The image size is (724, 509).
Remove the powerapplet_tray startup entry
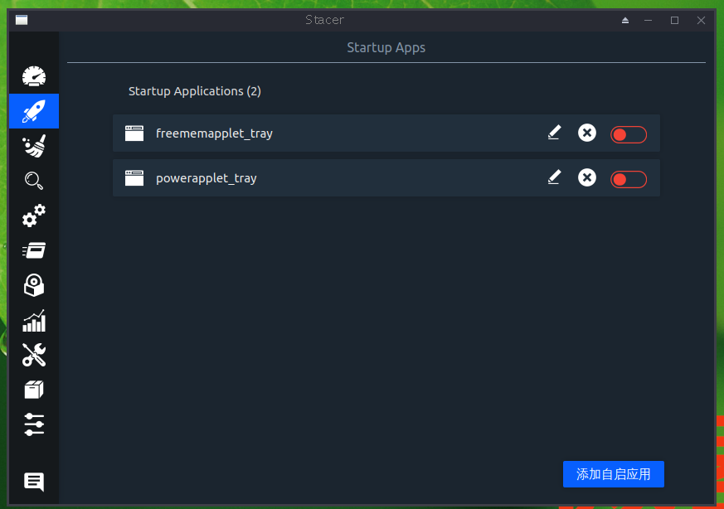(x=587, y=177)
